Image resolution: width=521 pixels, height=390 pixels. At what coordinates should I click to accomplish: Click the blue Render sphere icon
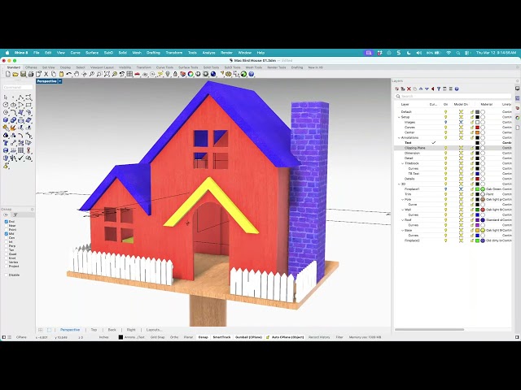pos(213,74)
